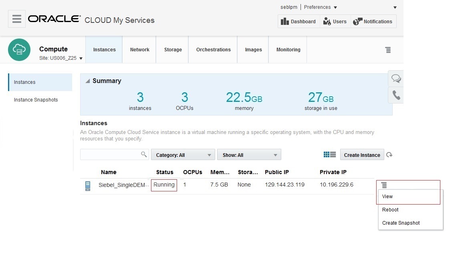472x276 pixels.
Task: Collapse the Summary section triangle
Action: click(x=88, y=81)
